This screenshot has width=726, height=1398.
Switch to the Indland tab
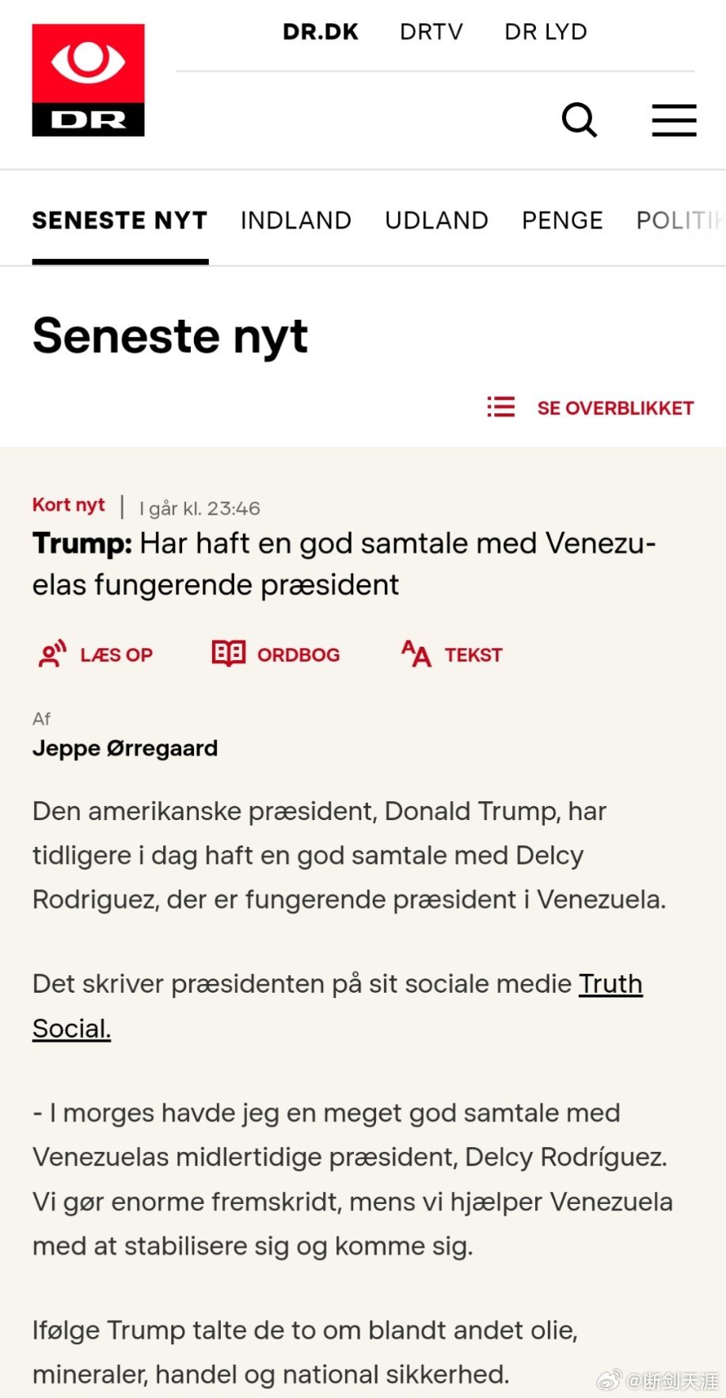click(x=296, y=220)
